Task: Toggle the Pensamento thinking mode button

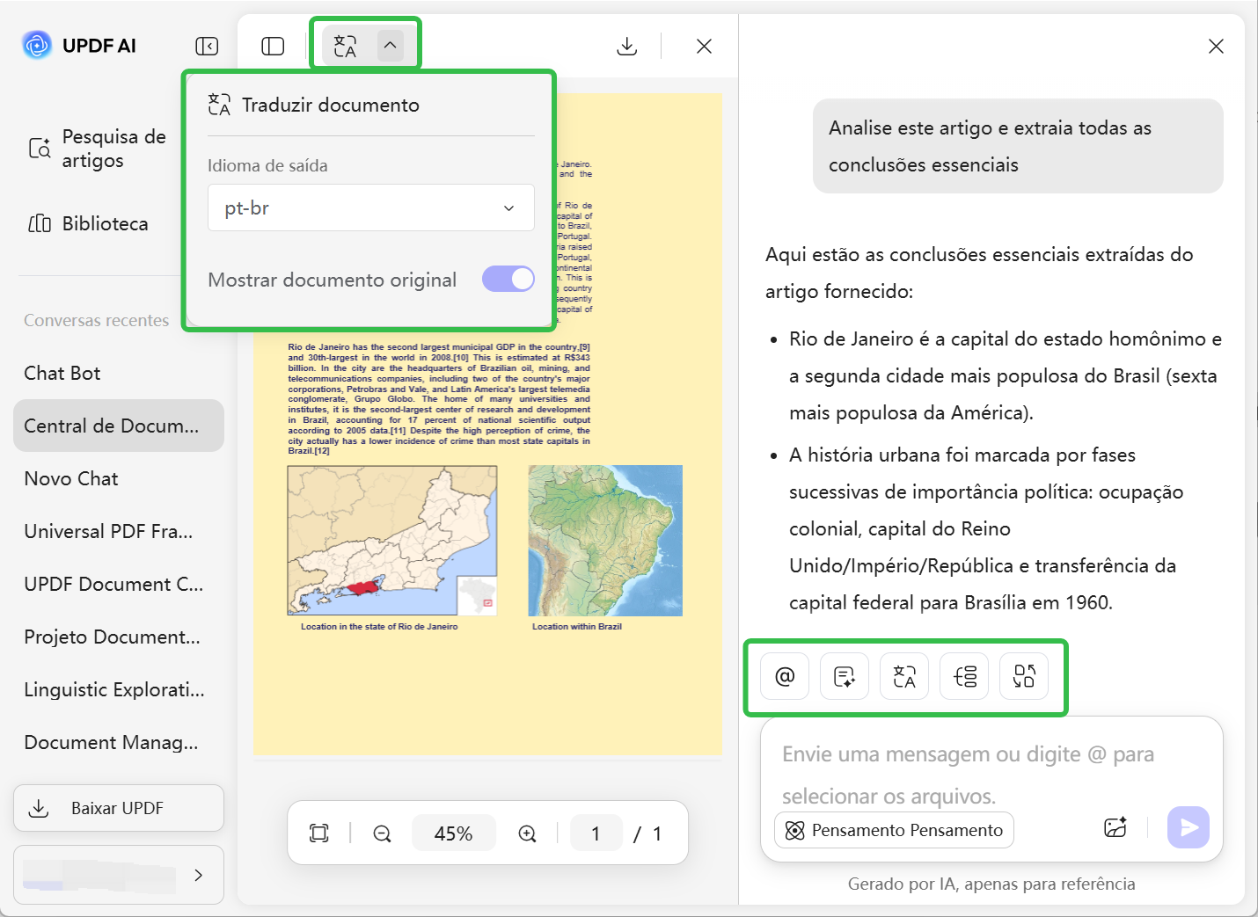Action: (894, 830)
